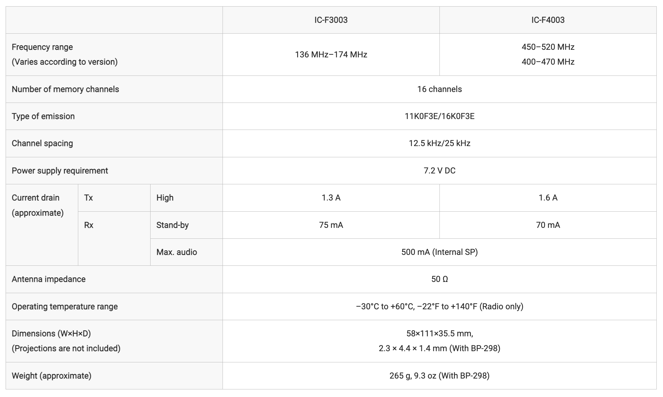Screen dimensions: 663x397
Task: Click the 12.5 kHz/25 kHz value
Action: (439, 143)
